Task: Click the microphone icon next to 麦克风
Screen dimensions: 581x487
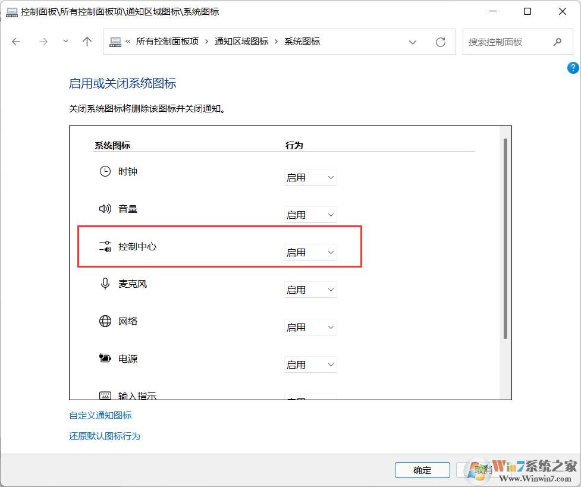Action: (x=105, y=284)
